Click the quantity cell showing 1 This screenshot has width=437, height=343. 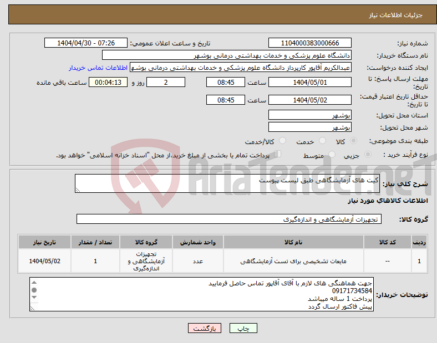pos(95,261)
